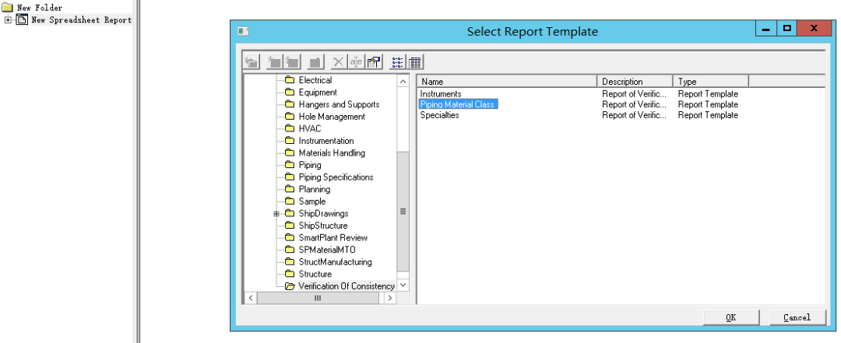The image size is (841, 343).
Task: Click the New Folder icon in left tree
Action: click(x=8, y=8)
